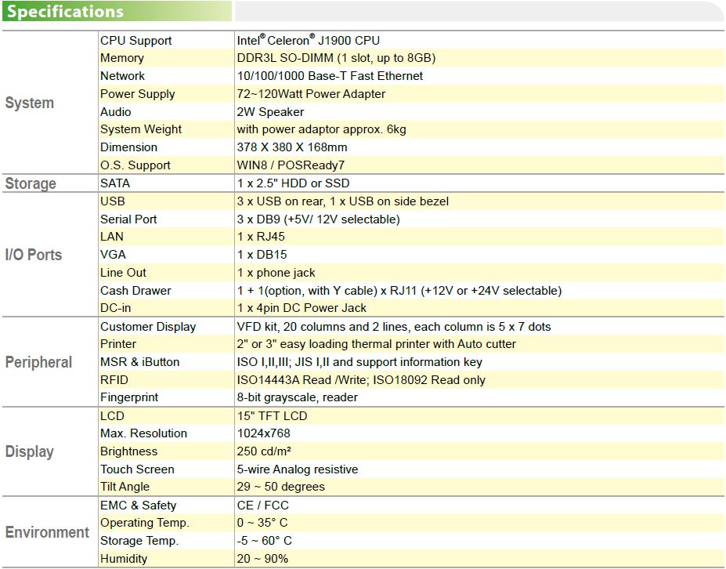Click the Display category label
726x569 pixels.
coord(30,451)
